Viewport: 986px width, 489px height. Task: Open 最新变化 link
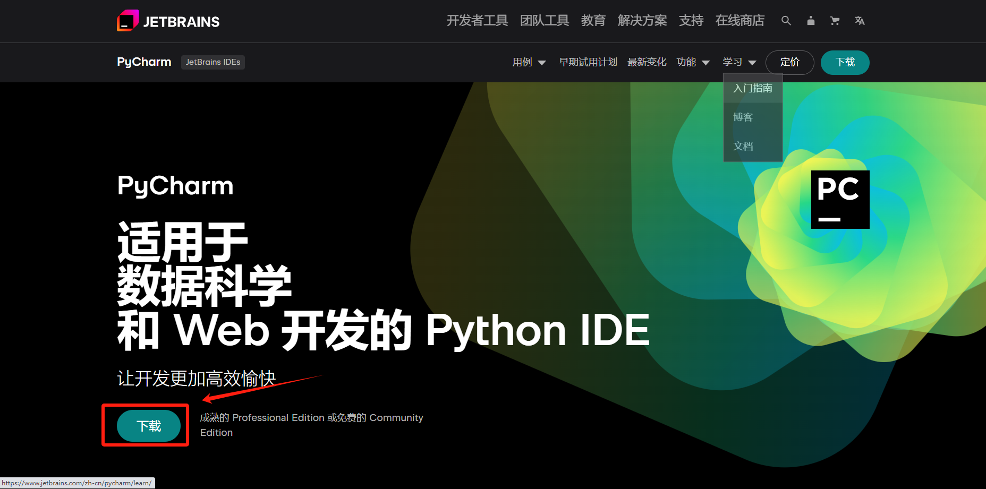pos(647,62)
